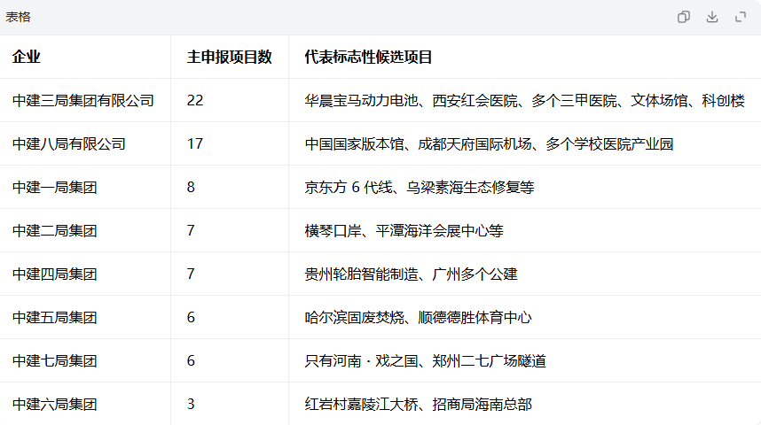This screenshot has height=425, width=761.
Task: Click cell 京东方 6 代线、乌梁素海生态修复等
Action: tap(420, 187)
